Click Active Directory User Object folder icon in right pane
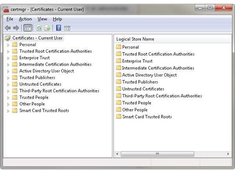The image size is (235, 170). coord(118,75)
